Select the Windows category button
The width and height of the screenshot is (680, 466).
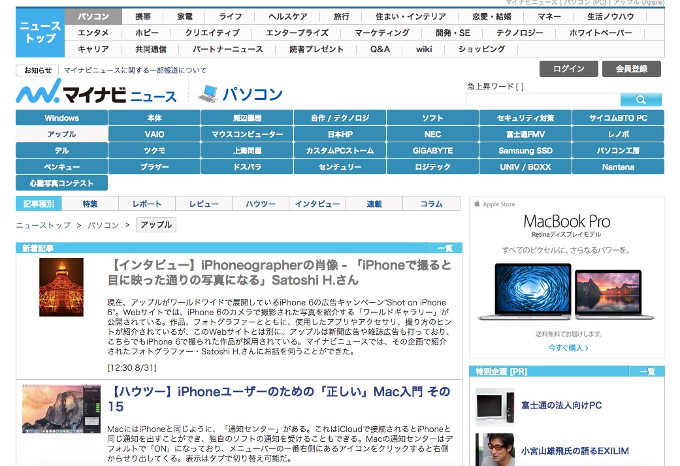(x=61, y=118)
